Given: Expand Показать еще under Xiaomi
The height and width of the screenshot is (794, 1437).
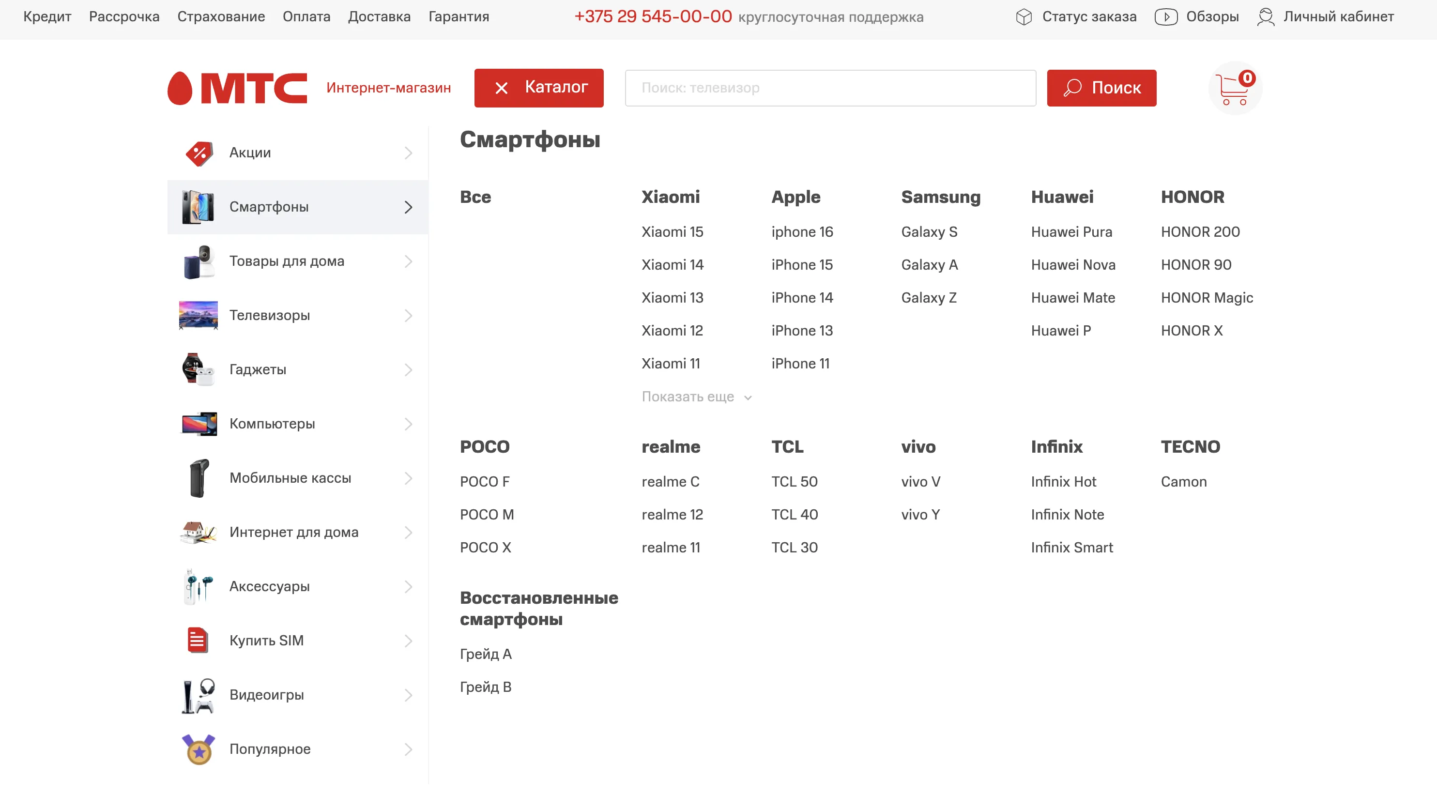Looking at the screenshot, I should [x=696, y=397].
